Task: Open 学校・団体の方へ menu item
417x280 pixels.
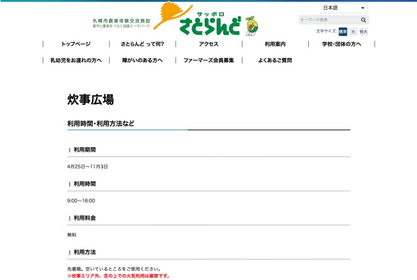Action: pyautogui.click(x=341, y=44)
